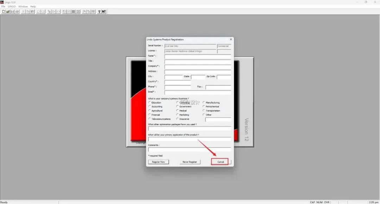The width and height of the screenshot is (380, 204).
Task: Open a file using the Open folder icon
Action: coord(8,11)
